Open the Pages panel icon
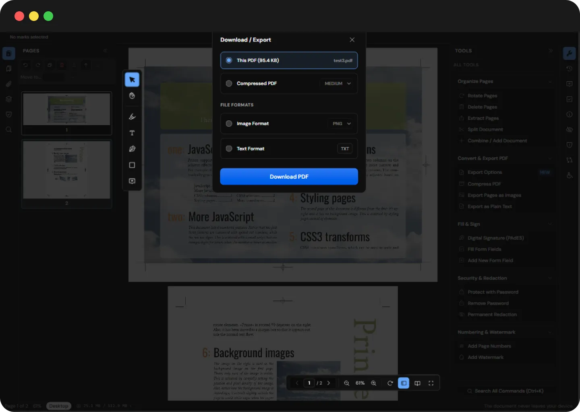The height and width of the screenshot is (412, 580). (9, 53)
